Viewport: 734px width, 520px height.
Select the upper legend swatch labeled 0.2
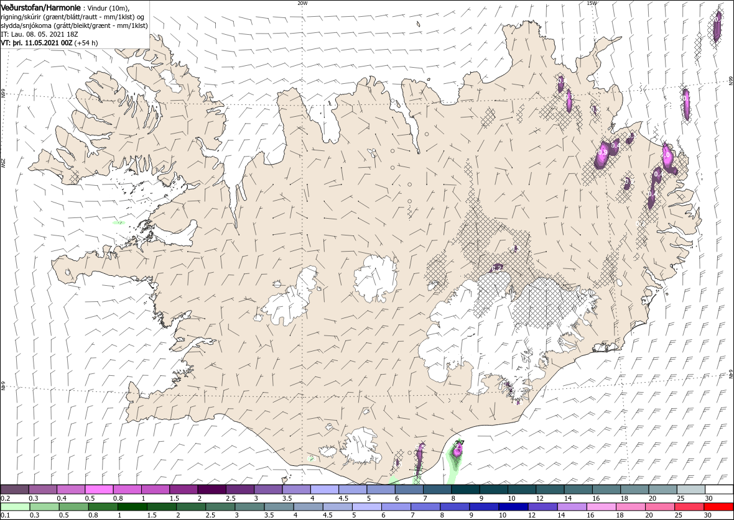click(x=14, y=489)
